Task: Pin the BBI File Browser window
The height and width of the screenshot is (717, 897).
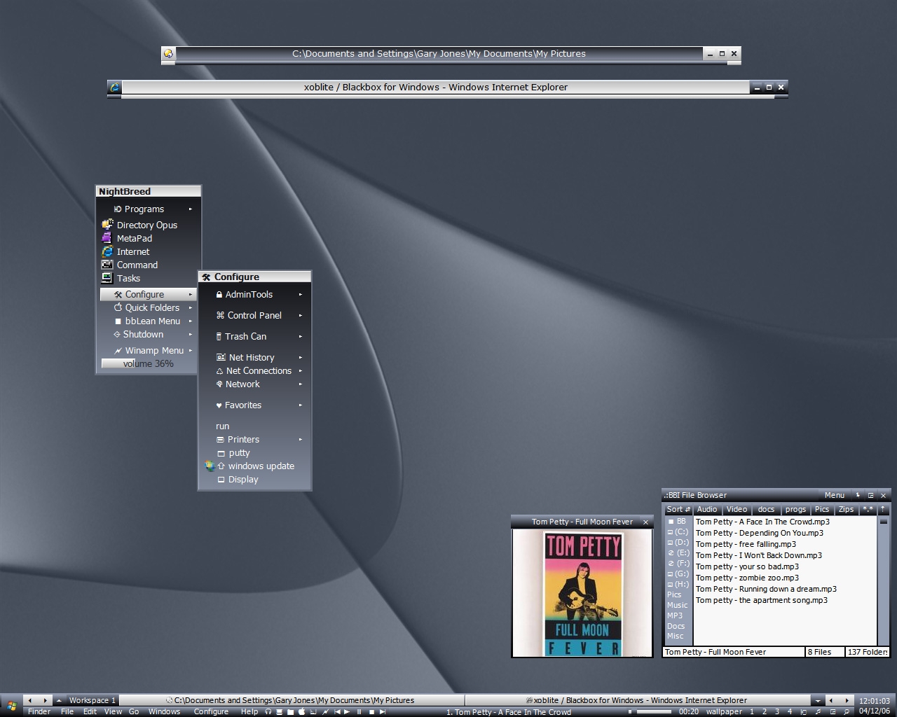Action: coord(857,495)
